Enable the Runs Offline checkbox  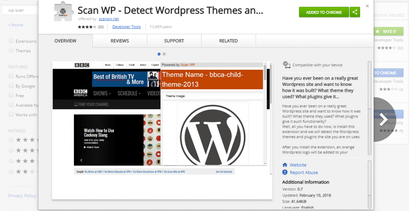pos(11,76)
